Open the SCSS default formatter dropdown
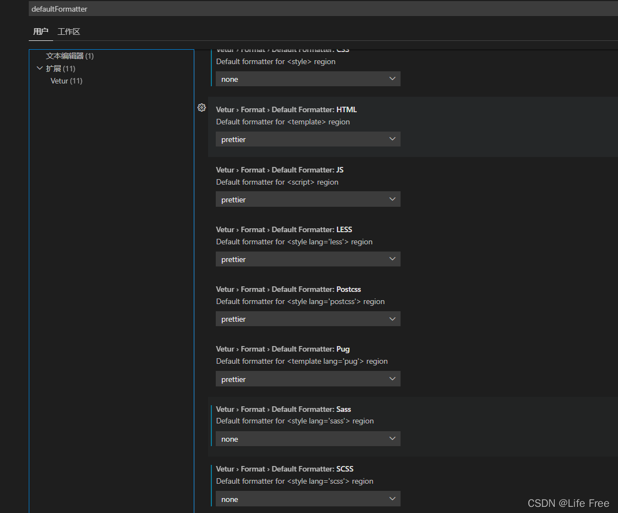The height and width of the screenshot is (513, 618). tap(308, 499)
